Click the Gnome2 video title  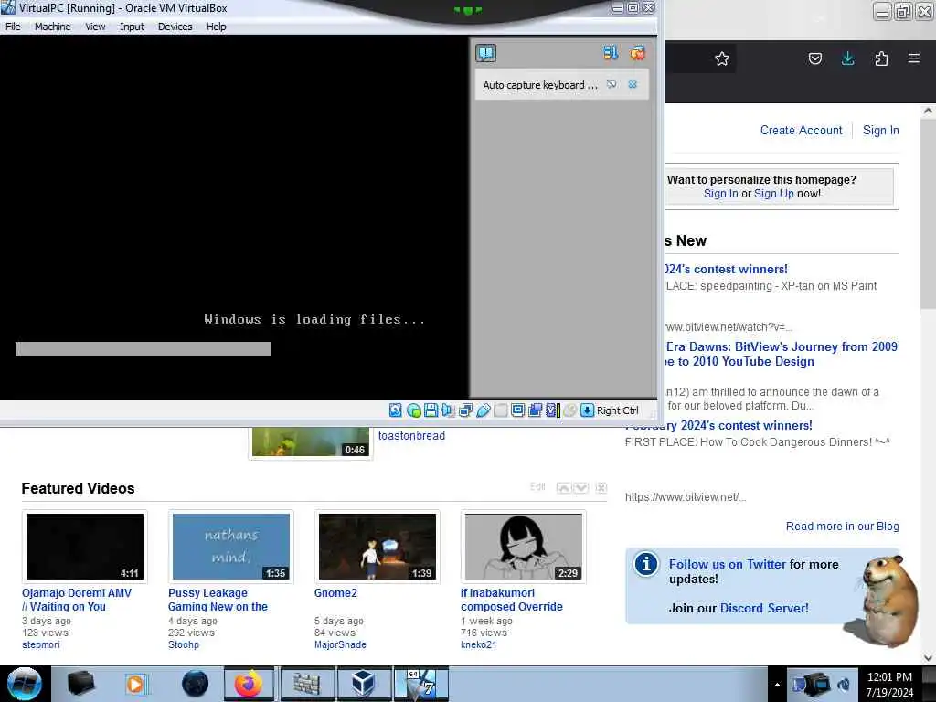(x=335, y=592)
